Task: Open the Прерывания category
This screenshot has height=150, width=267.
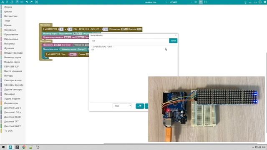Action: pyautogui.click(x=11, y=35)
